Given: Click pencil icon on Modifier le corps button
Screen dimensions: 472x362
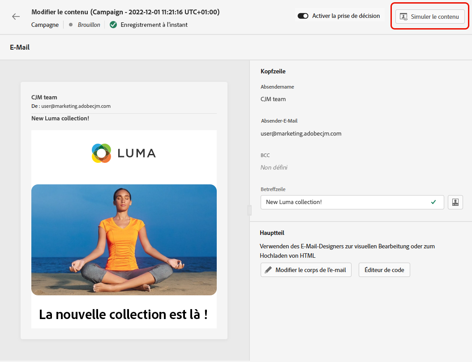Looking at the screenshot, I should 268,270.
